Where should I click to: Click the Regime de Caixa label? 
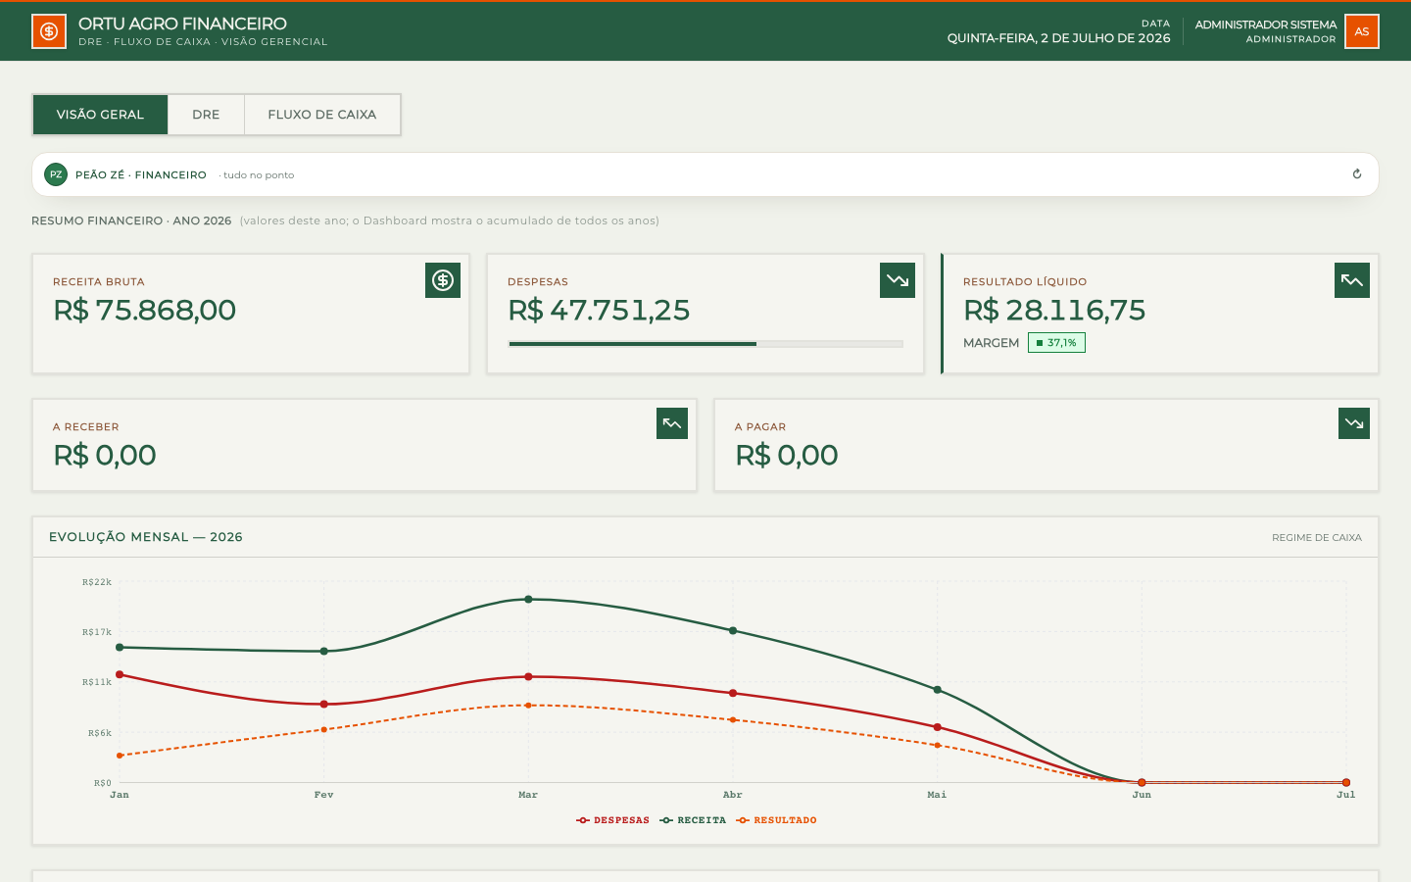point(1316,537)
